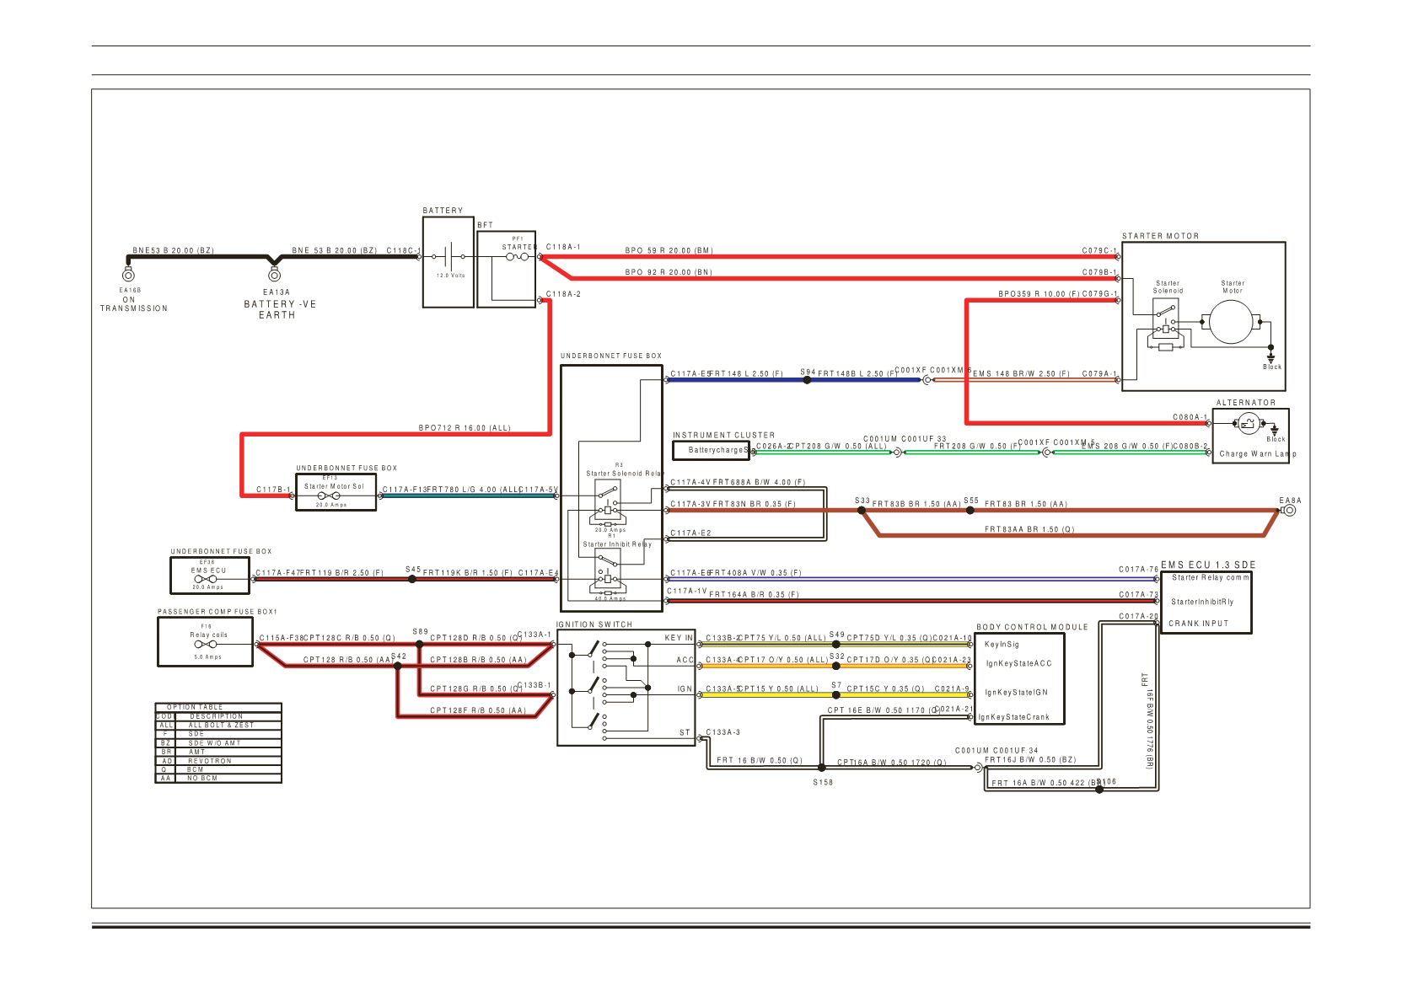The width and height of the screenshot is (1402, 991).
Task: Click the battery cell symbol in BATTERY box
Action: pyautogui.click(x=449, y=256)
